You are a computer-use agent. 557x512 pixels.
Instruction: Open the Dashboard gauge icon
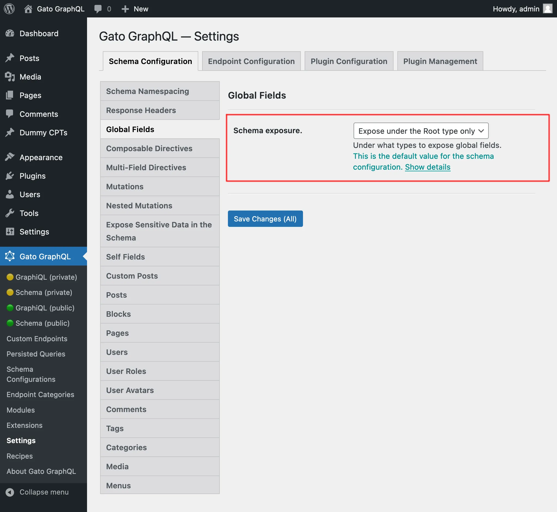10,33
